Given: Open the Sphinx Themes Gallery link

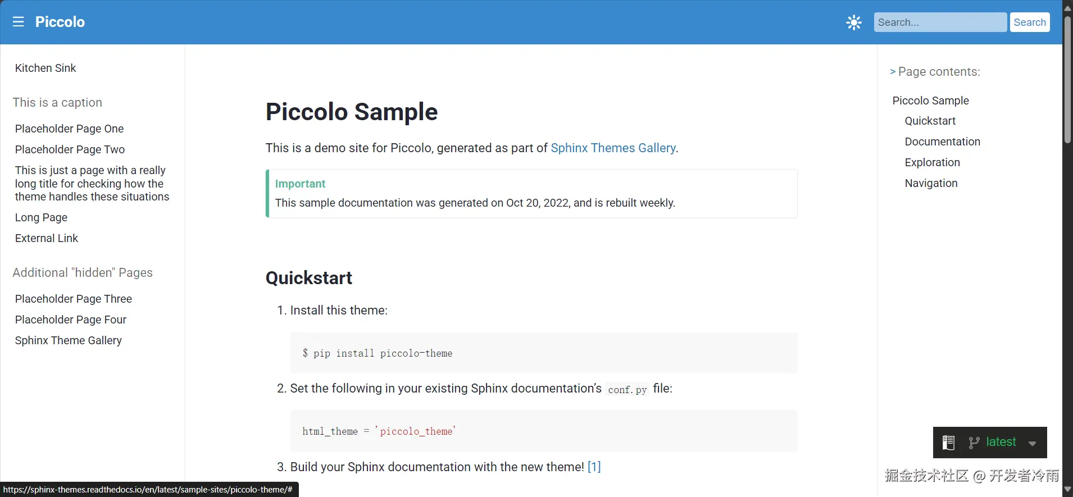Looking at the screenshot, I should pyautogui.click(x=613, y=148).
